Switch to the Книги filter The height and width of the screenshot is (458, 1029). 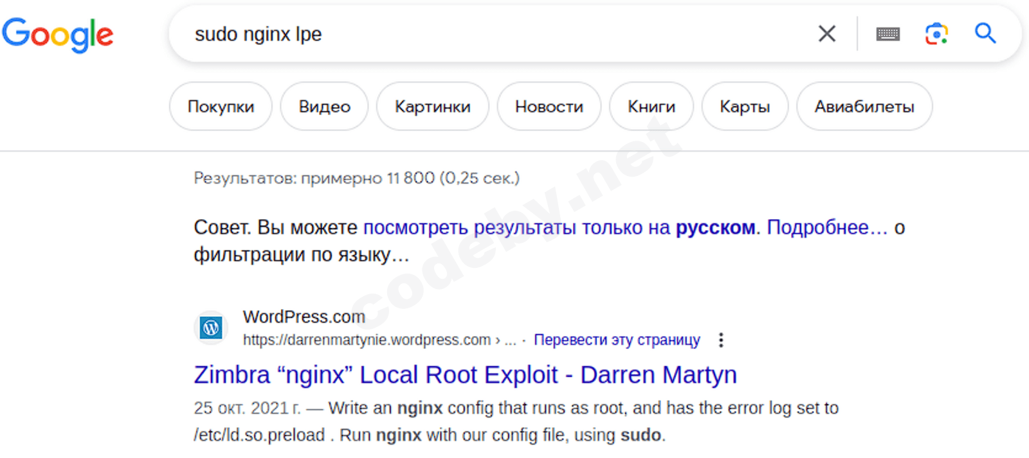tap(651, 107)
